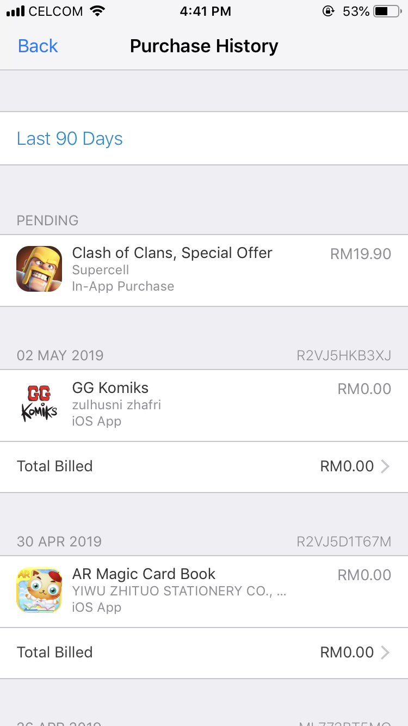Tap the GG Komiks app icon

click(39, 404)
